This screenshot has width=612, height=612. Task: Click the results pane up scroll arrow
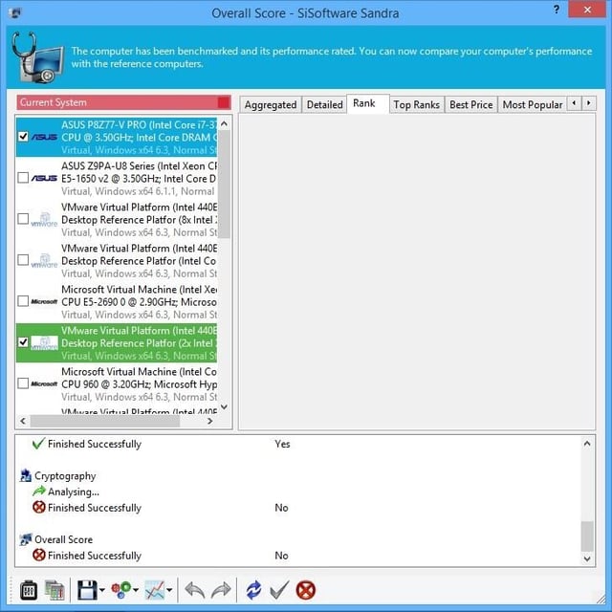coord(587,444)
